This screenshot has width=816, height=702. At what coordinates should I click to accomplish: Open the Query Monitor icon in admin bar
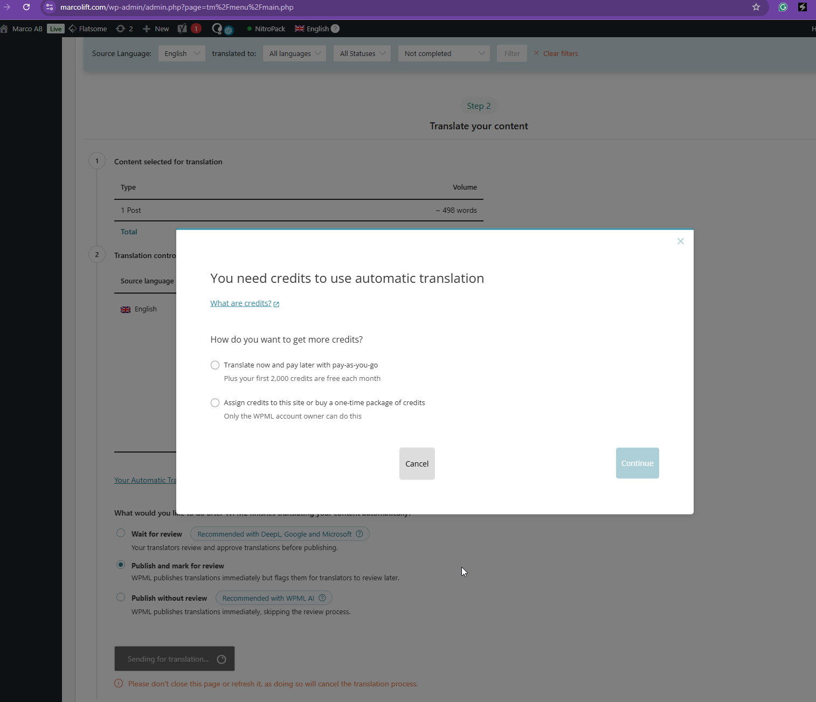pos(222,29)
